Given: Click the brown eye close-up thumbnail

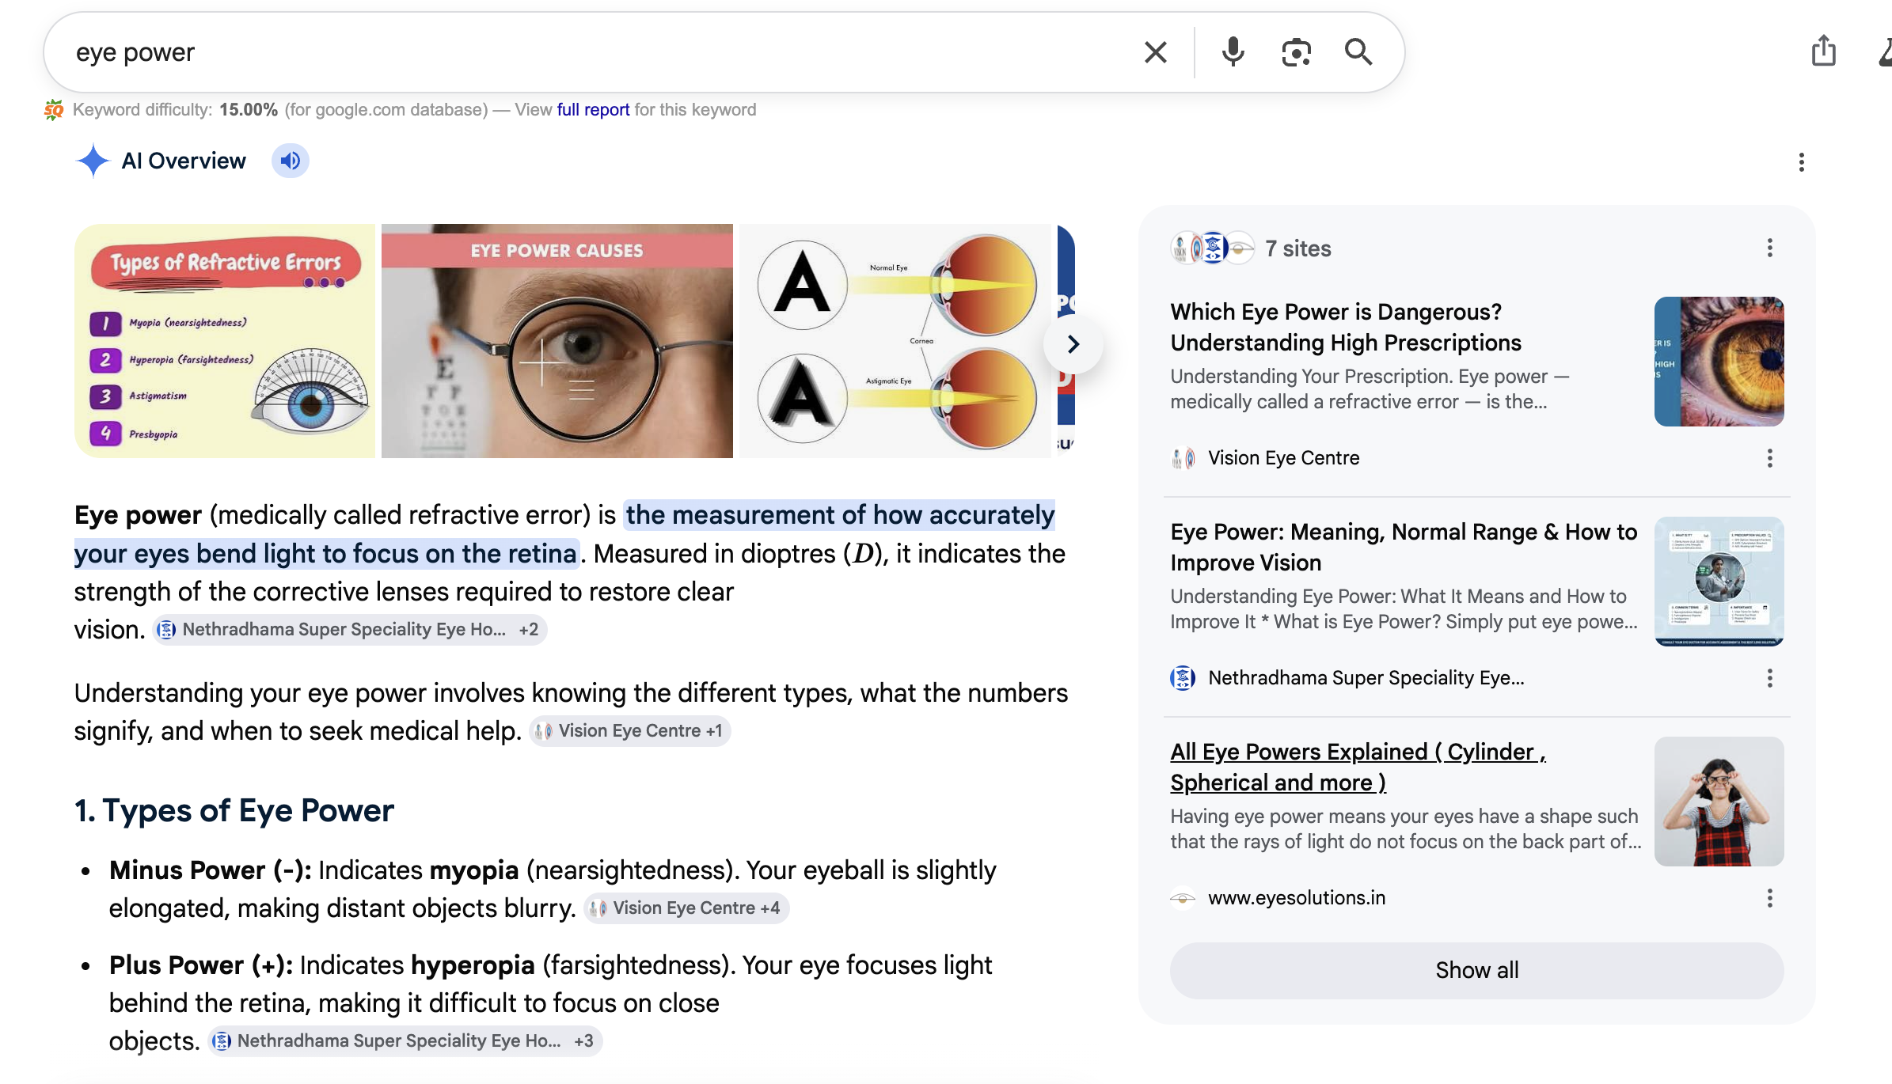Looking at the screenshot, I should pyautogui.click(x=1719, y=362).
